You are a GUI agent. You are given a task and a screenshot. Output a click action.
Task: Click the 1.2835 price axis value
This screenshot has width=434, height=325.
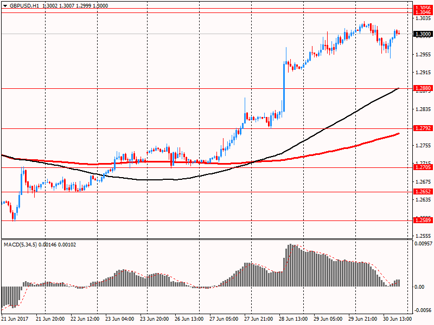424,109
